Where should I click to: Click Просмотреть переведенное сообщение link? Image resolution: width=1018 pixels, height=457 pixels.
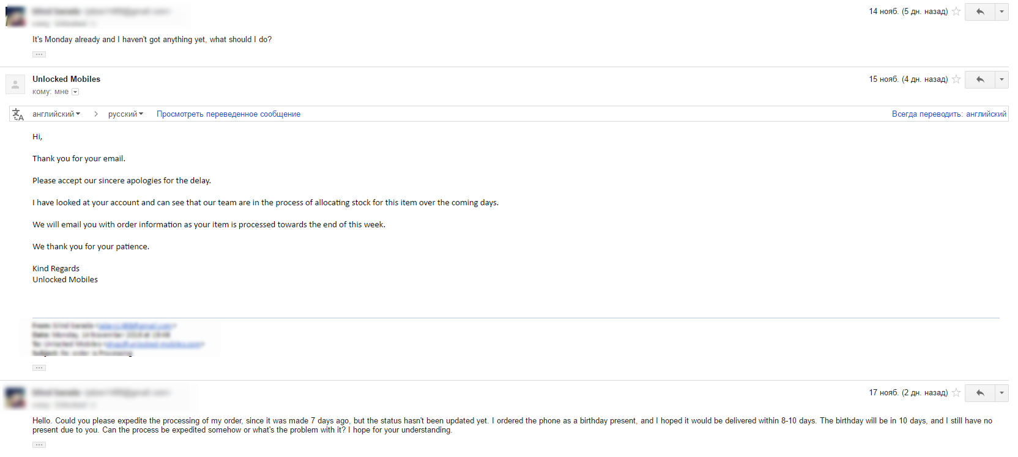tap(228, 114)
